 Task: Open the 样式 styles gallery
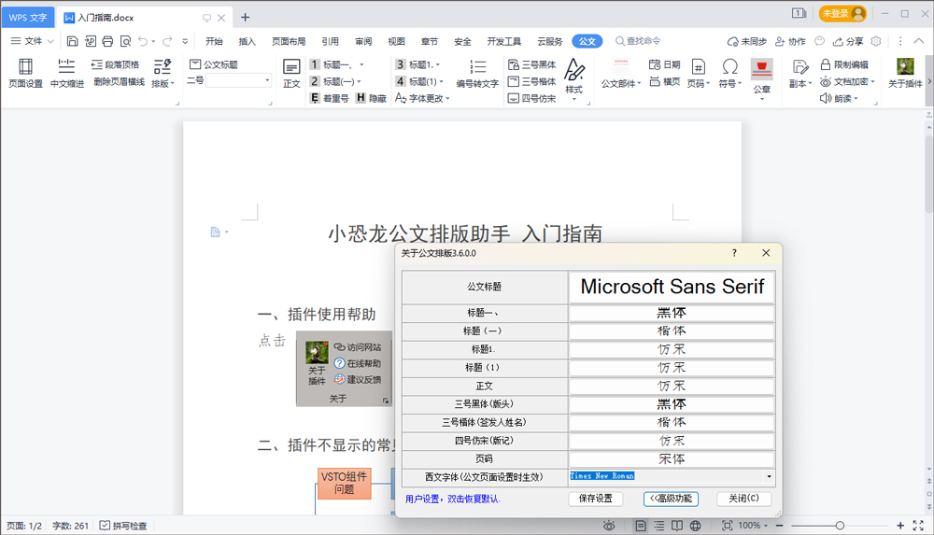[x=574, y=79]
